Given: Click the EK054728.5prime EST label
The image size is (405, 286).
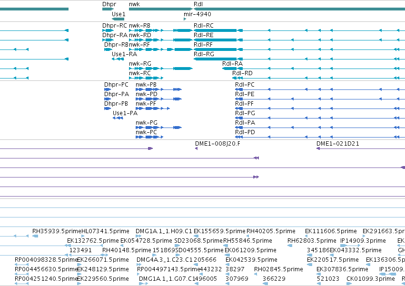Looking at the screenshot, I should click(x=146, y=241).
